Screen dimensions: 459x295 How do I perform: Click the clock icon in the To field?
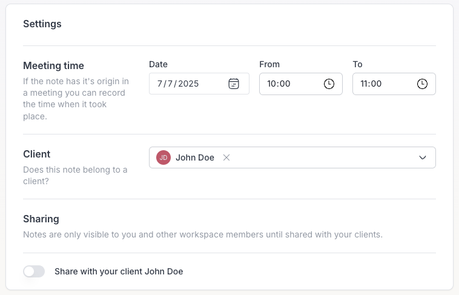(x=422, y=84)
